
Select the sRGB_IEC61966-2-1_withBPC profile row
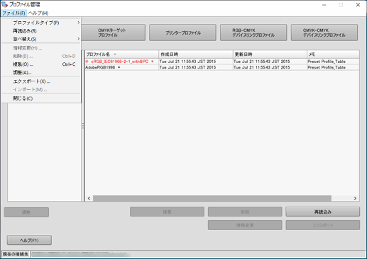(x=222, y=62)
